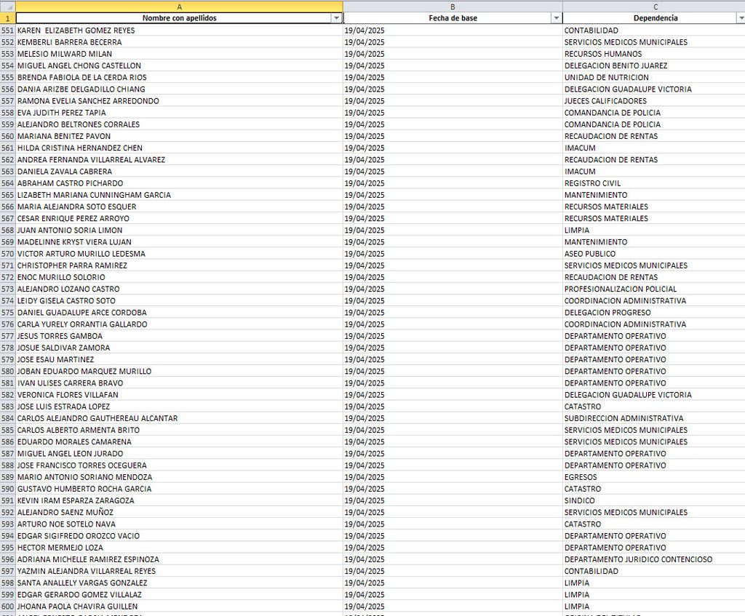Click the Select All corner box
Image resolution: width=745 pixels, height=616 pixels.
pos(7,7)
